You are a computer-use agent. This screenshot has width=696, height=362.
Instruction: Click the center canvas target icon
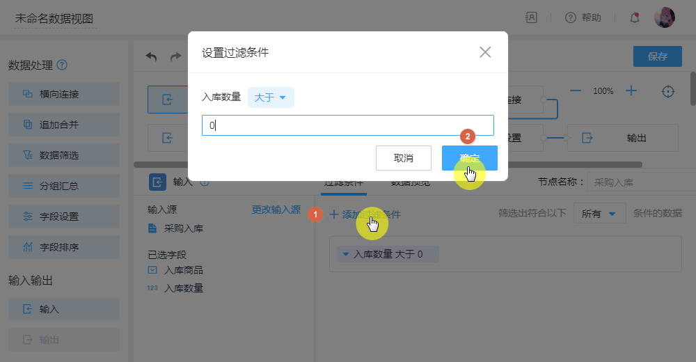(x=668, y=91)
